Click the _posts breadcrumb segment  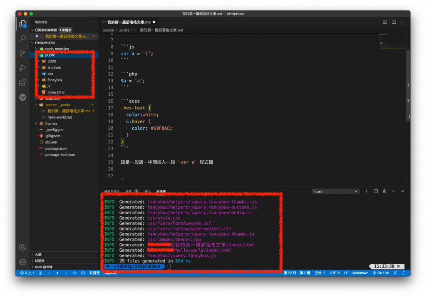tap(124, 30)
